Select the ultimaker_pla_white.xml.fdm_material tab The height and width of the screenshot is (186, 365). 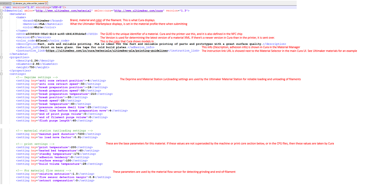[29, 3]
